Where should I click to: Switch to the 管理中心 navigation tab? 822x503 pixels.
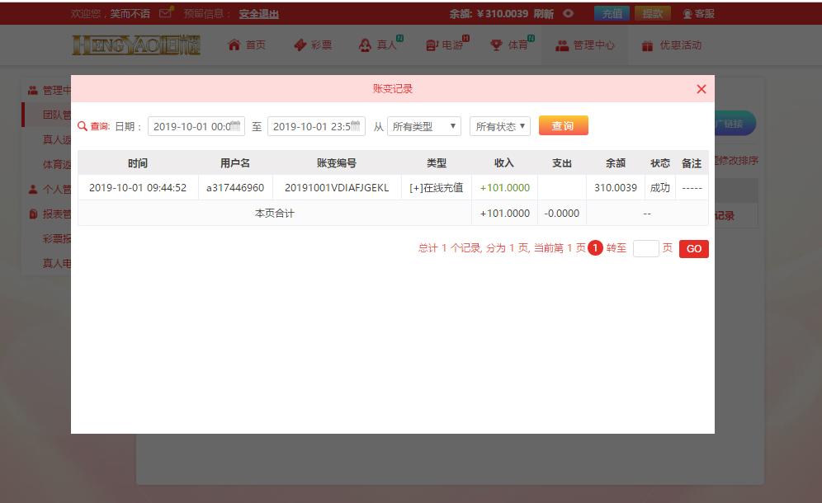pos(586,45)
